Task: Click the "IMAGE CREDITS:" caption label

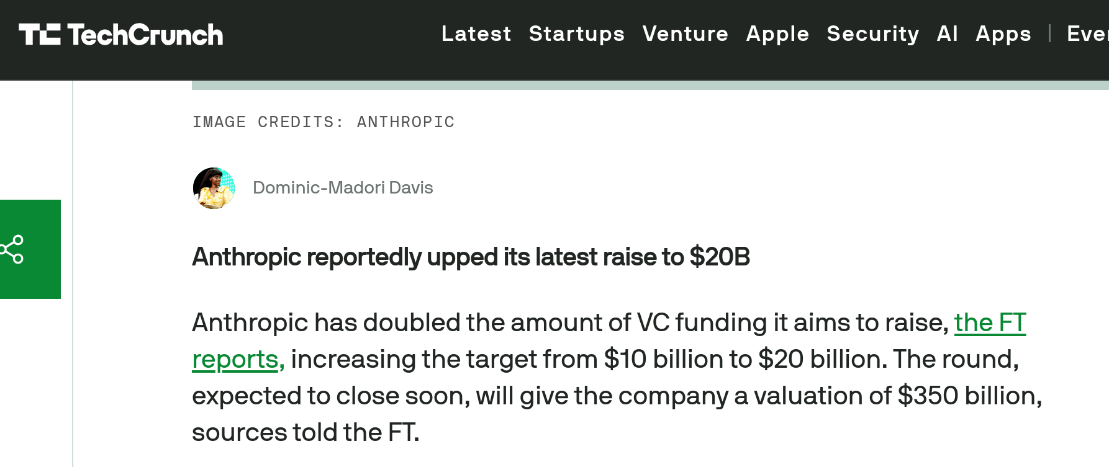Action: point(268,122)
